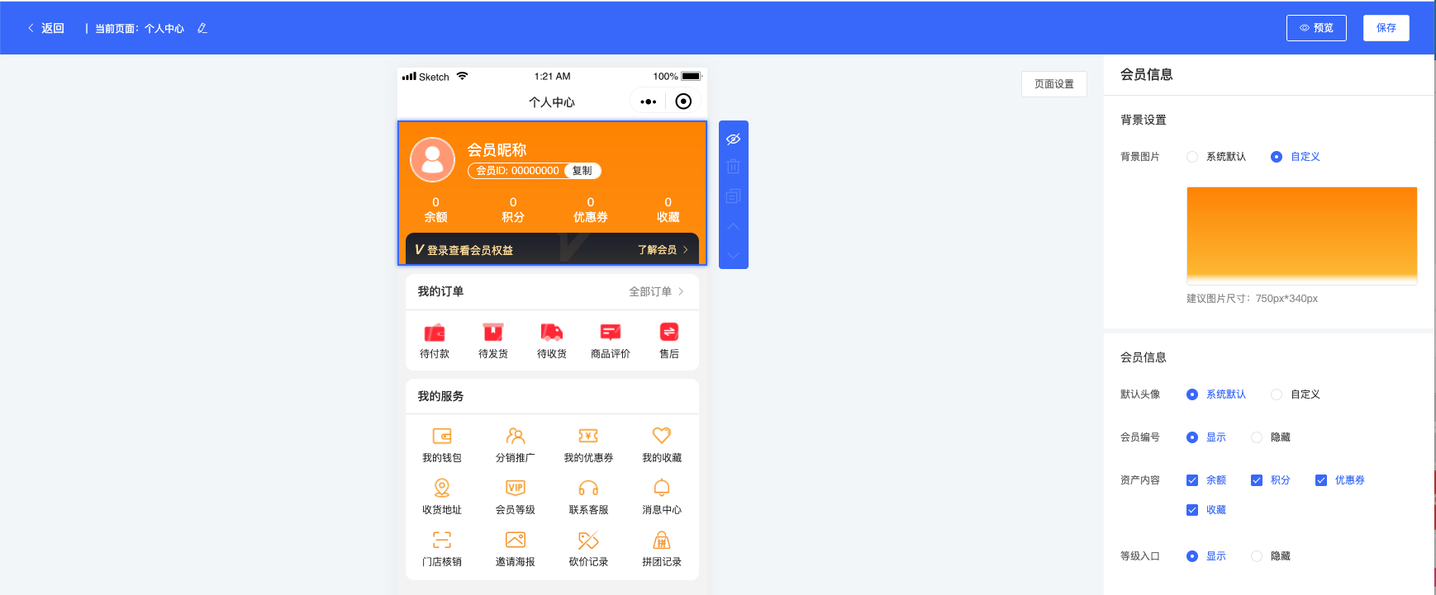Click the 联系客服 headset icon
This screenshot has width=1436, height=595.
(x=588, y=488)
